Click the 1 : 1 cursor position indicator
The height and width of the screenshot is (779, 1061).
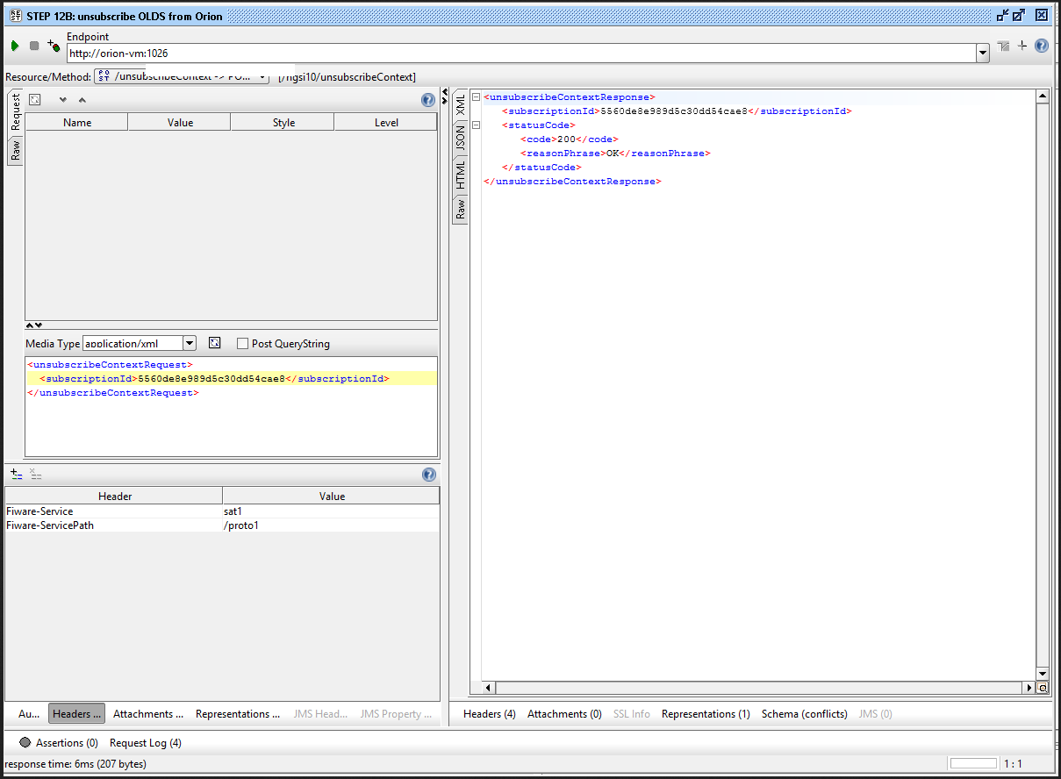(1014, 764)
